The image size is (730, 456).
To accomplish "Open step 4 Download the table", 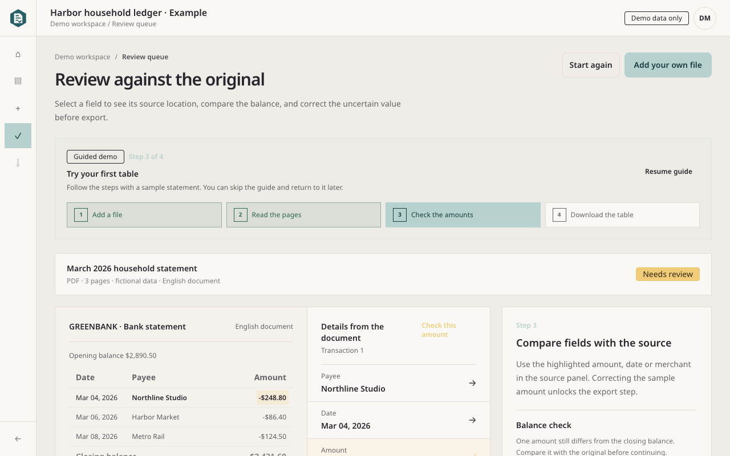I will click(x=622, y=215).
